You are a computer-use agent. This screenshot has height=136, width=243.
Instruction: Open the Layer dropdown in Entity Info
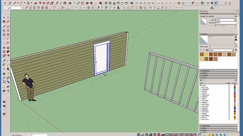pos(235,20)
